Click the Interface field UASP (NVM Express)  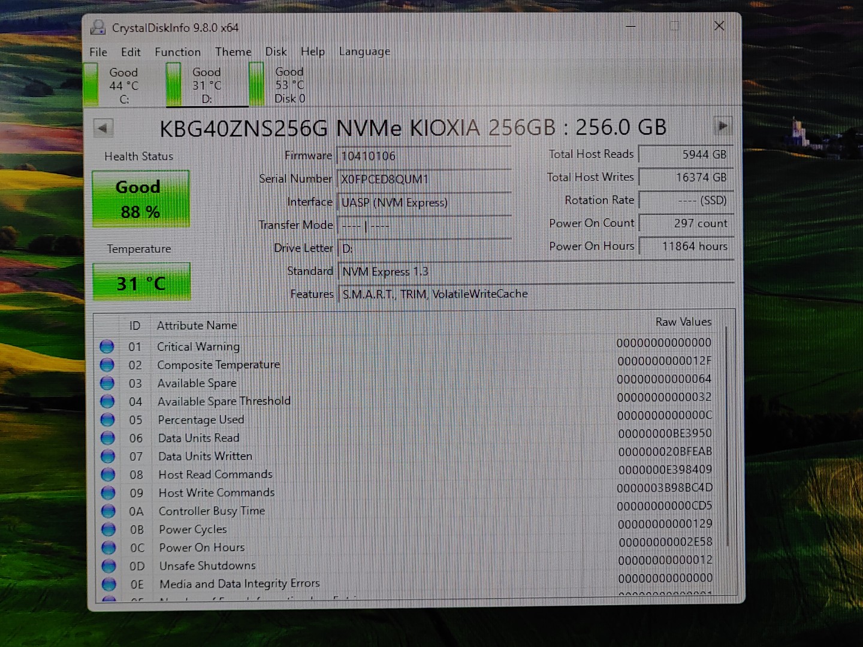[x=424, y=202]
